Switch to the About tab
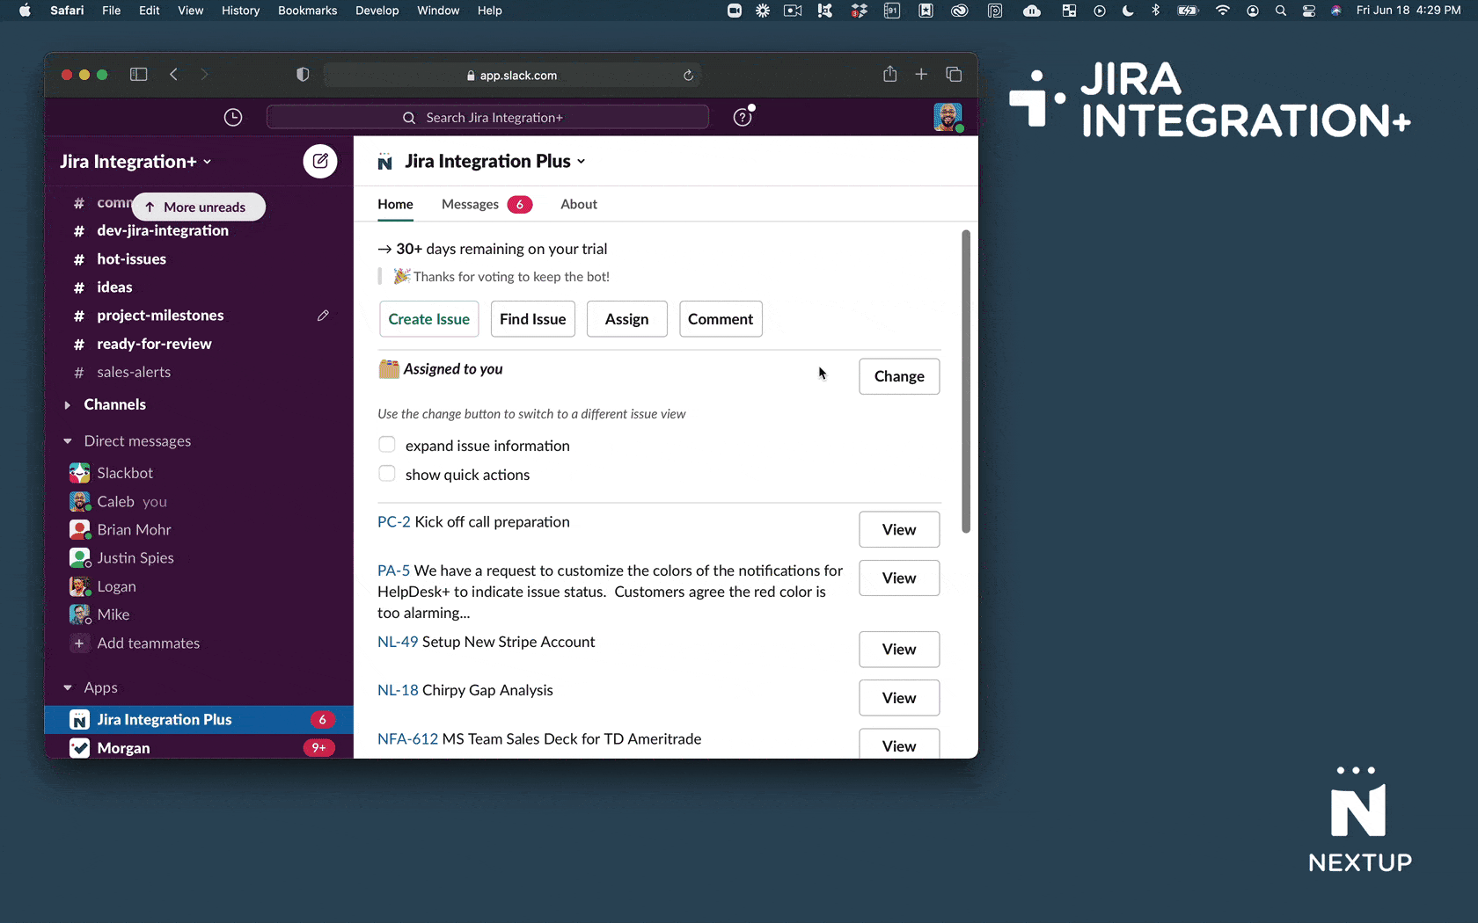This screenshot has height=923, width=1478. 579,204
